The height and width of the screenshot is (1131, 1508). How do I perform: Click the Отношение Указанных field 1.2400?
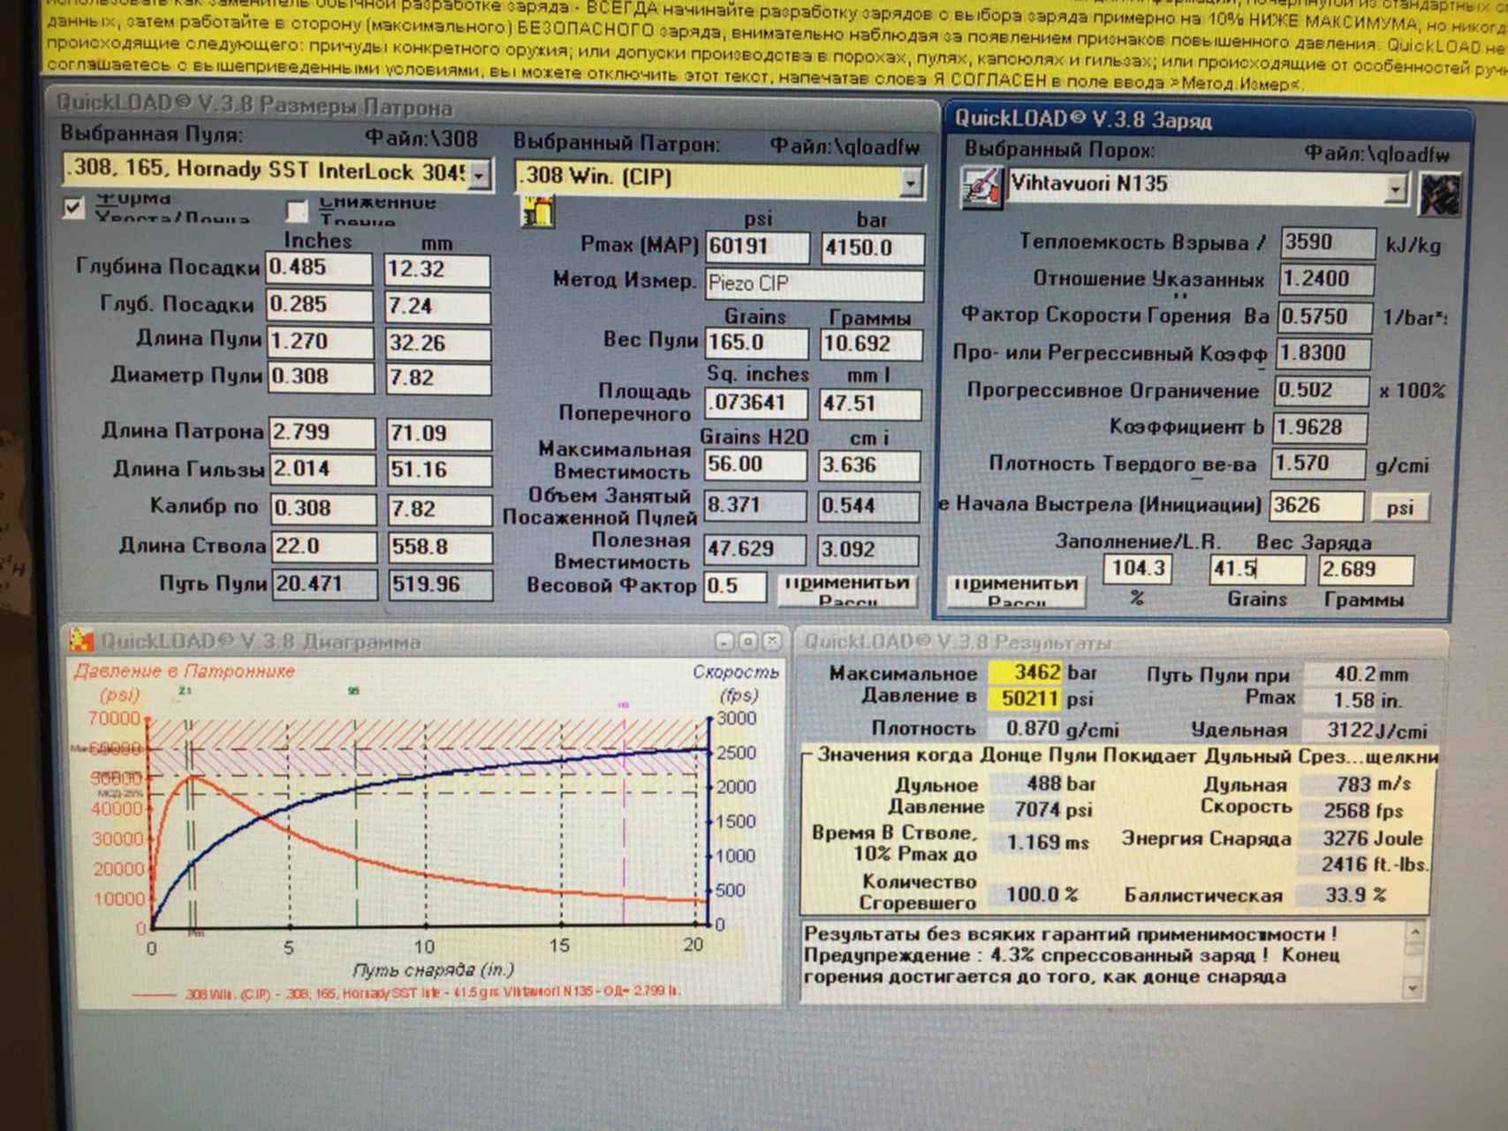[x=1327, y=280]
